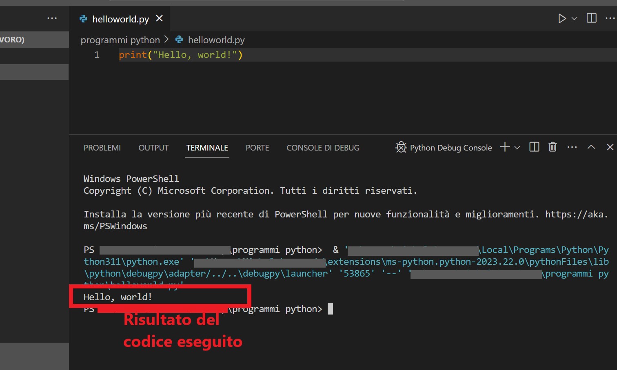Switch to the PROBLEMI panel tab
Screen dimensions: 617x370
coord(102,148)
